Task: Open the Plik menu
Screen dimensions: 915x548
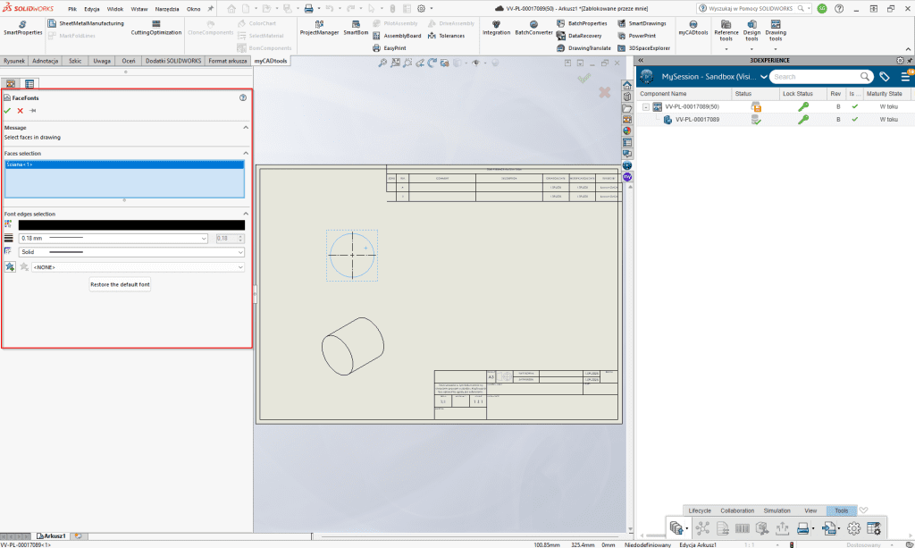Action: click(x=72, y=9)
